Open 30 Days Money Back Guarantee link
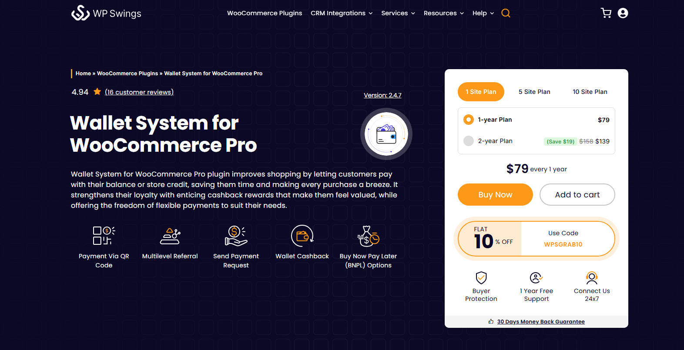 [541, 322]
